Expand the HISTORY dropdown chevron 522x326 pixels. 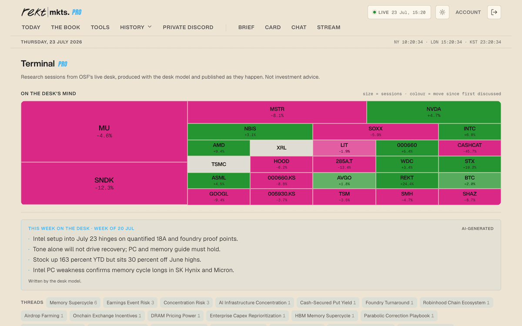click(150, 27)
